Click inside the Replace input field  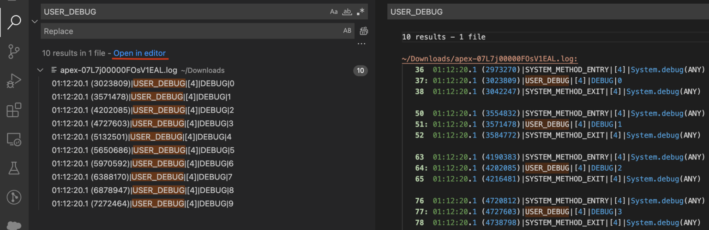point(185,31)
